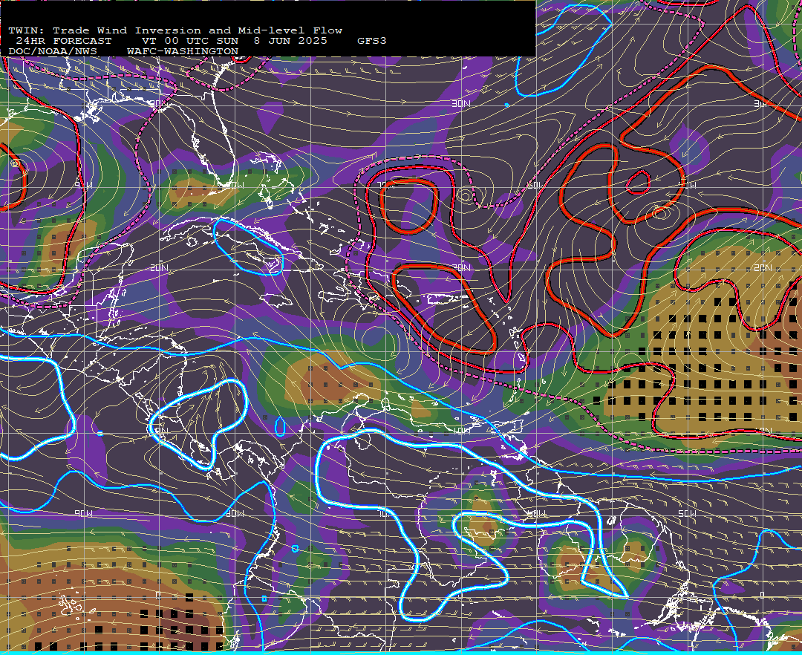Click the '30N' latitude label over the open Atlantic

coord(461,103)
